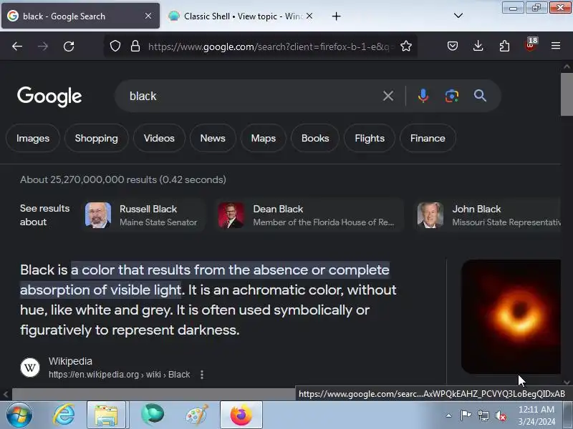573x429 pixels.
Task: Open the network tray icon
Action: click(483, 415)
